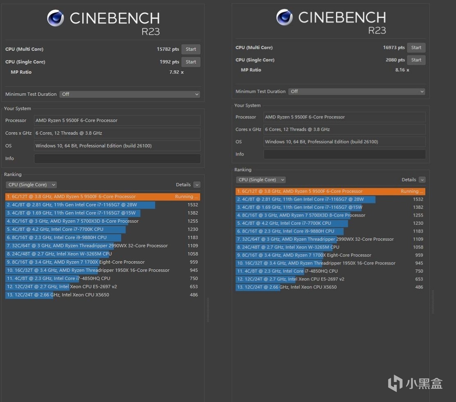Select i7-4850HQ row, left window

103,278
